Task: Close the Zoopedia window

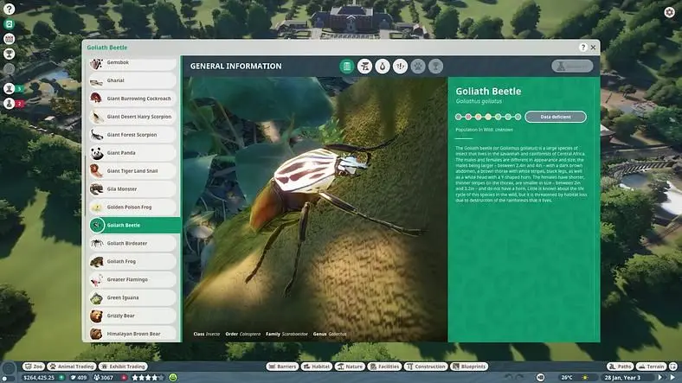Action: (x=593, y=48)
